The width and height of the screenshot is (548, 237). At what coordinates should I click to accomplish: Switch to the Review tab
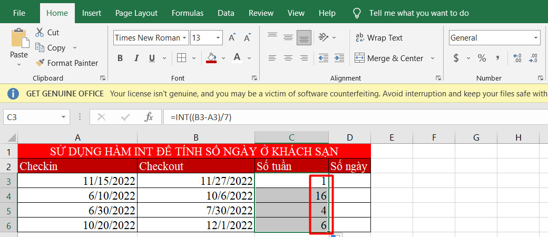click(261, 13)
